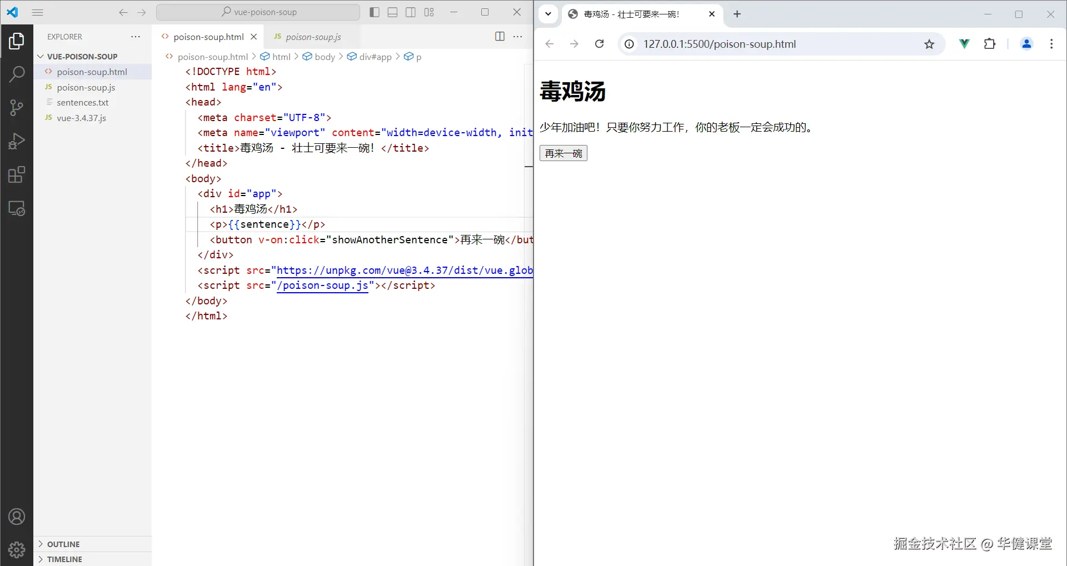Open the browser Extensions puzzle menu
The width and height of the screenshot is (1067, 566).
coord(990,44)
